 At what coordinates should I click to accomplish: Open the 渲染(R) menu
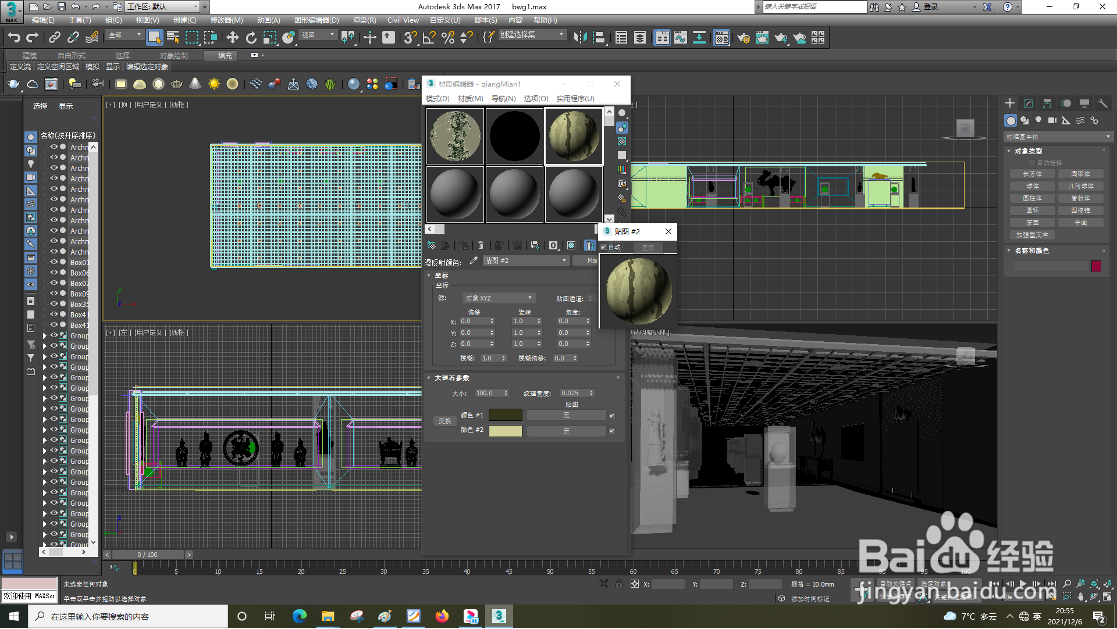pyautogui.click(x=364, y=20)
